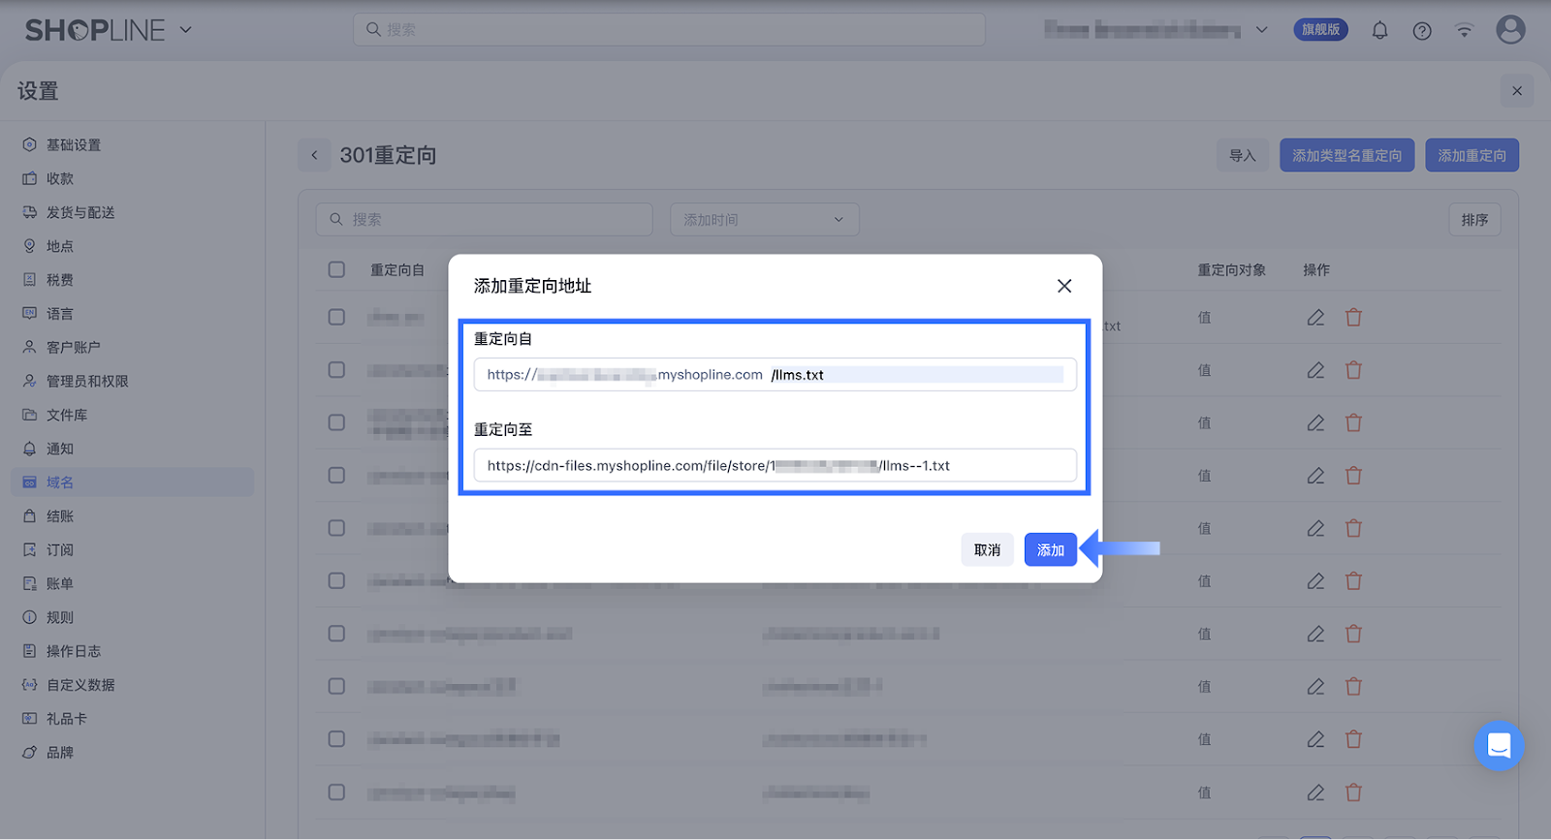
Task: Check the fifth redirect row checkbox
Action: (x=336, y=528)
